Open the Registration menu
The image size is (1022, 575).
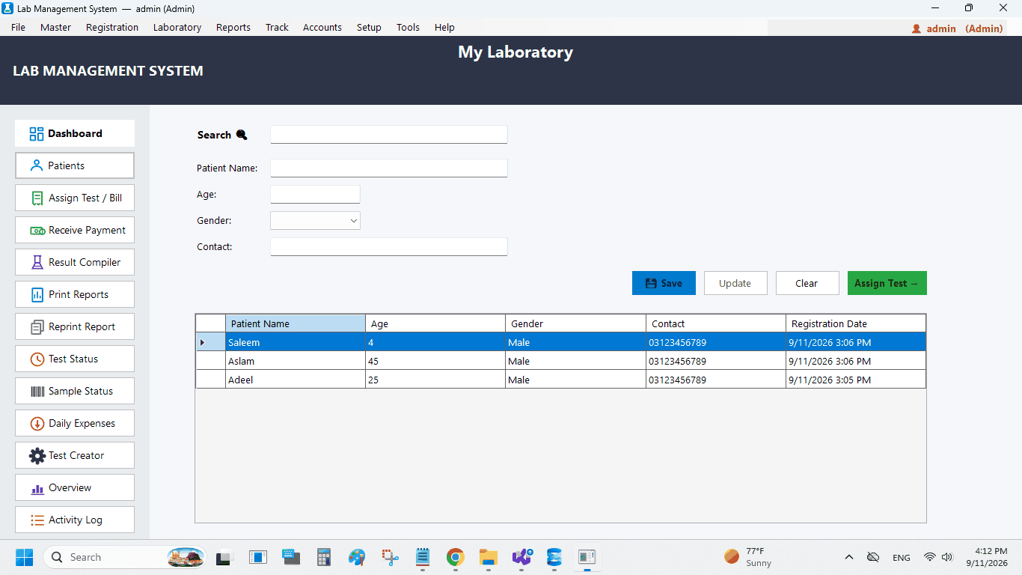click(x=112, y=27)
